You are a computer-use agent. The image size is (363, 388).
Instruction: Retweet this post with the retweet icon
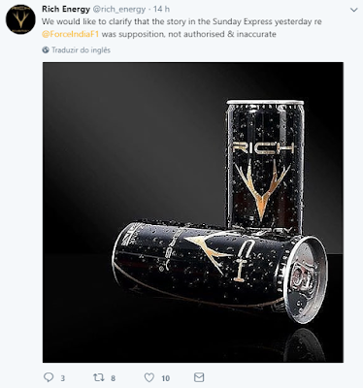pos(98,377)
